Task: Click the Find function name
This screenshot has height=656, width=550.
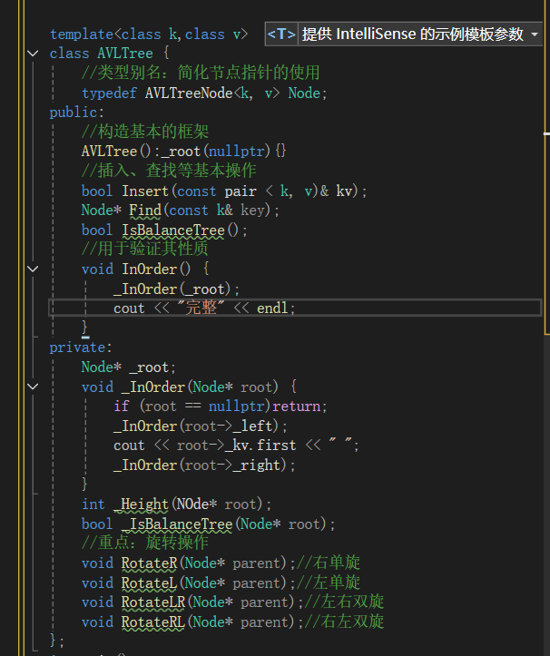Action: pos(145,210)
